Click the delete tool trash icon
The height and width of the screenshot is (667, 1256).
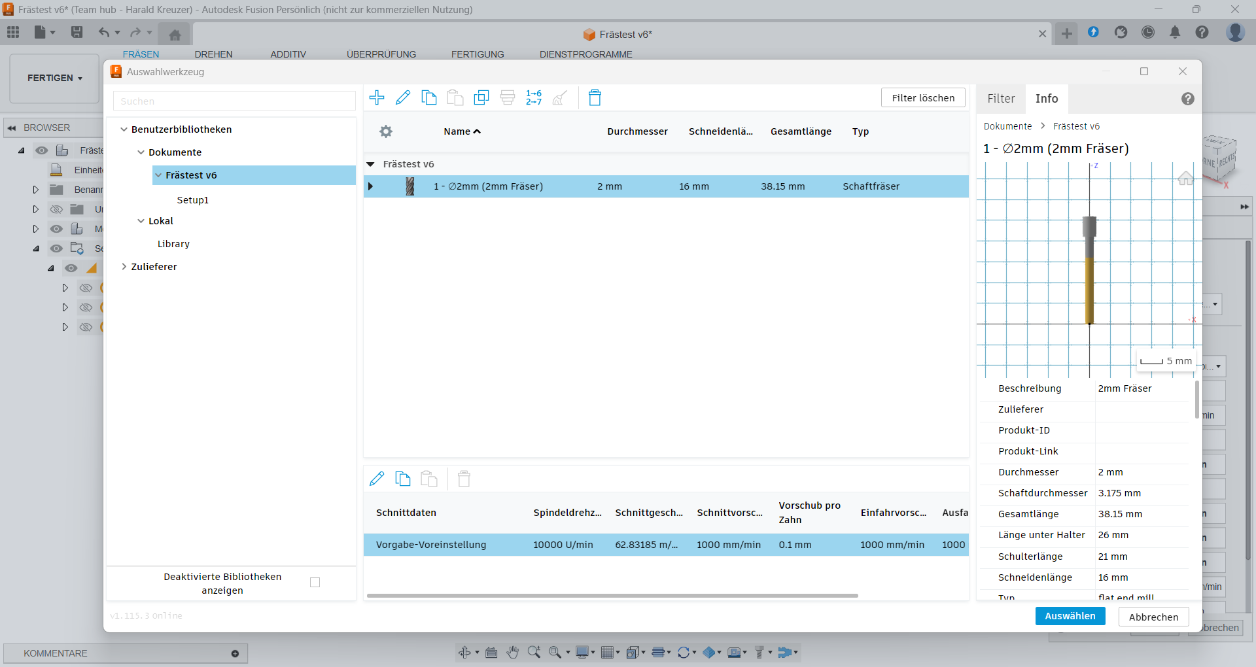coord(595,98)
